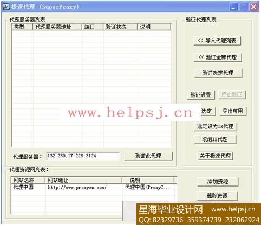
Task: Sort by 代理服务器地址 column header
Action: point(57,27)
